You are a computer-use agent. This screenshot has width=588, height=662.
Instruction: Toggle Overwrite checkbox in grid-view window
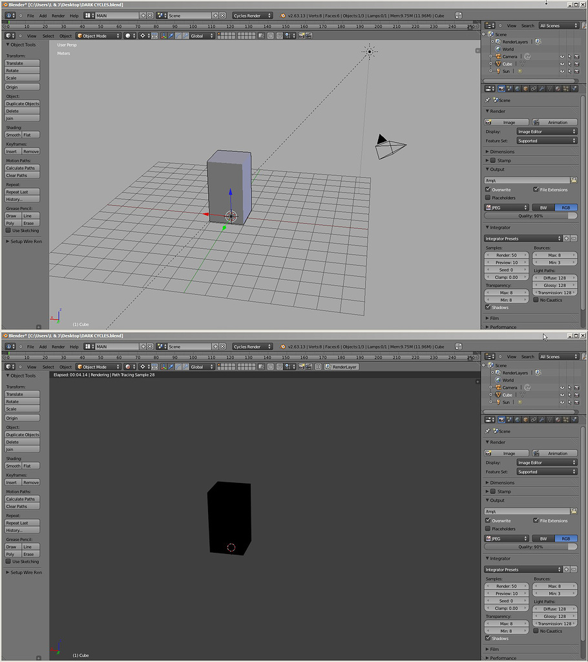pos(488,189)
